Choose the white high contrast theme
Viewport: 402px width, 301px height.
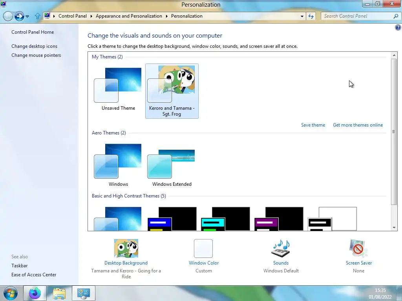coord(332,219)
